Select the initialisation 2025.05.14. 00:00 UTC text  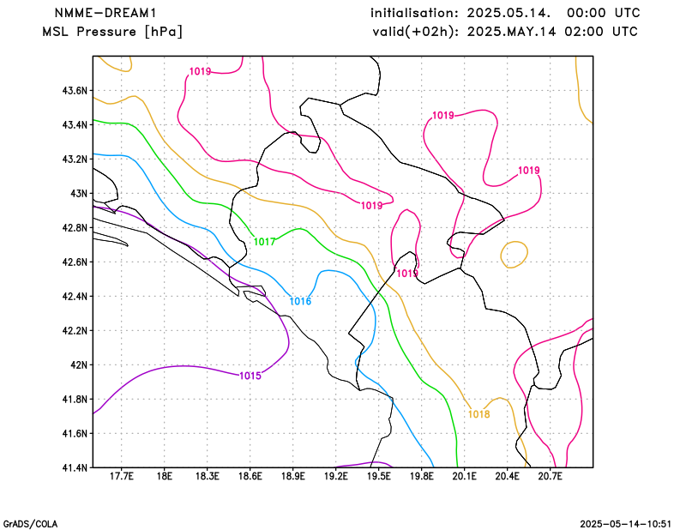click(505, 13)
